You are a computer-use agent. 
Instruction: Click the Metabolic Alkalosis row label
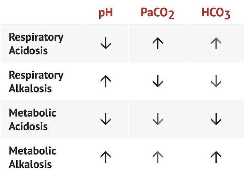32,157
